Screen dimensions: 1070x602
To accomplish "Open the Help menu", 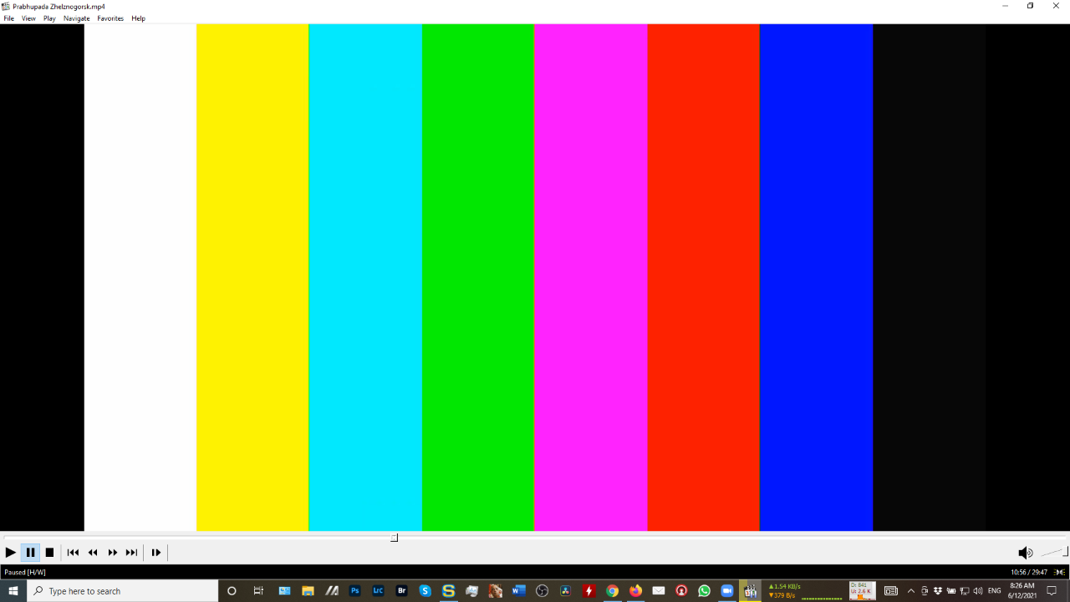I will click(x=138, y=18).
